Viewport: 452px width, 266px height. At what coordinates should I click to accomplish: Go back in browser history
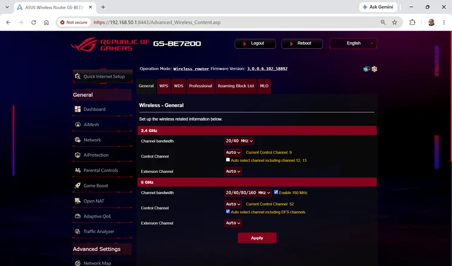point(9,23)
